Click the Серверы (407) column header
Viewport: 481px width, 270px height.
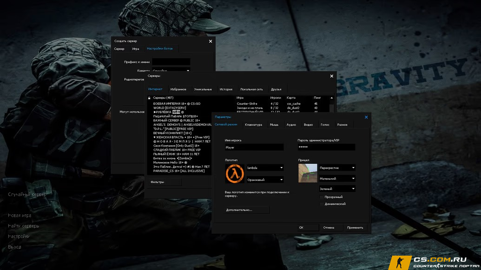tap(163, 98)
